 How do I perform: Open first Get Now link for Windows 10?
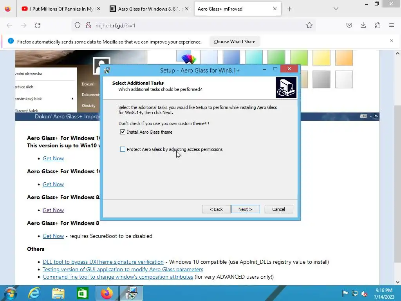pos(53,158)
